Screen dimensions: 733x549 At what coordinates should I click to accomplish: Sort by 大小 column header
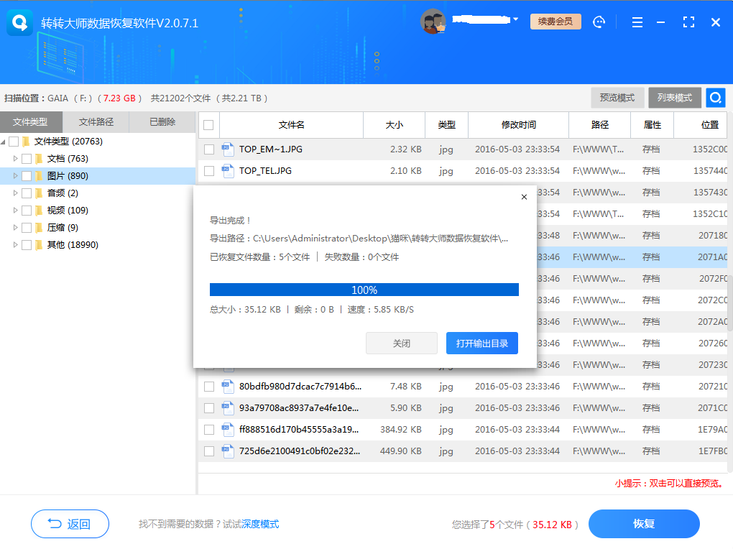click(394, 125)
